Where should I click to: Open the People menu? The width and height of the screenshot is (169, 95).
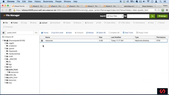(58, 2)
